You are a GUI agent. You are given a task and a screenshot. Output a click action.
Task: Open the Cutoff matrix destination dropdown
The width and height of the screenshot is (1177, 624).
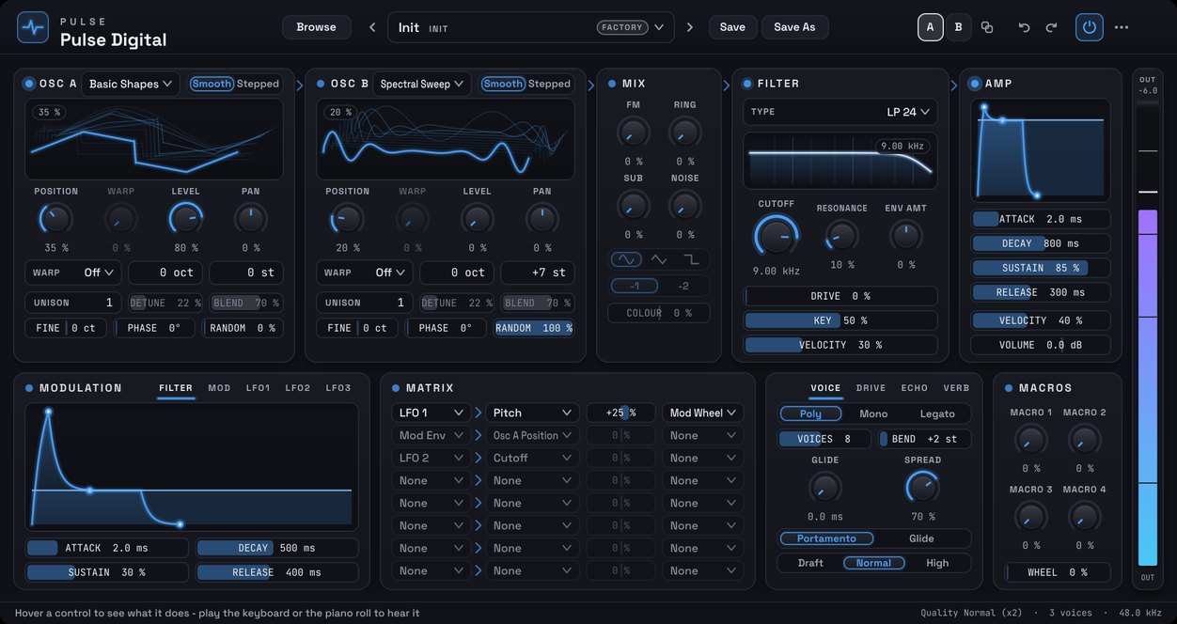click(x=532, y=458)
